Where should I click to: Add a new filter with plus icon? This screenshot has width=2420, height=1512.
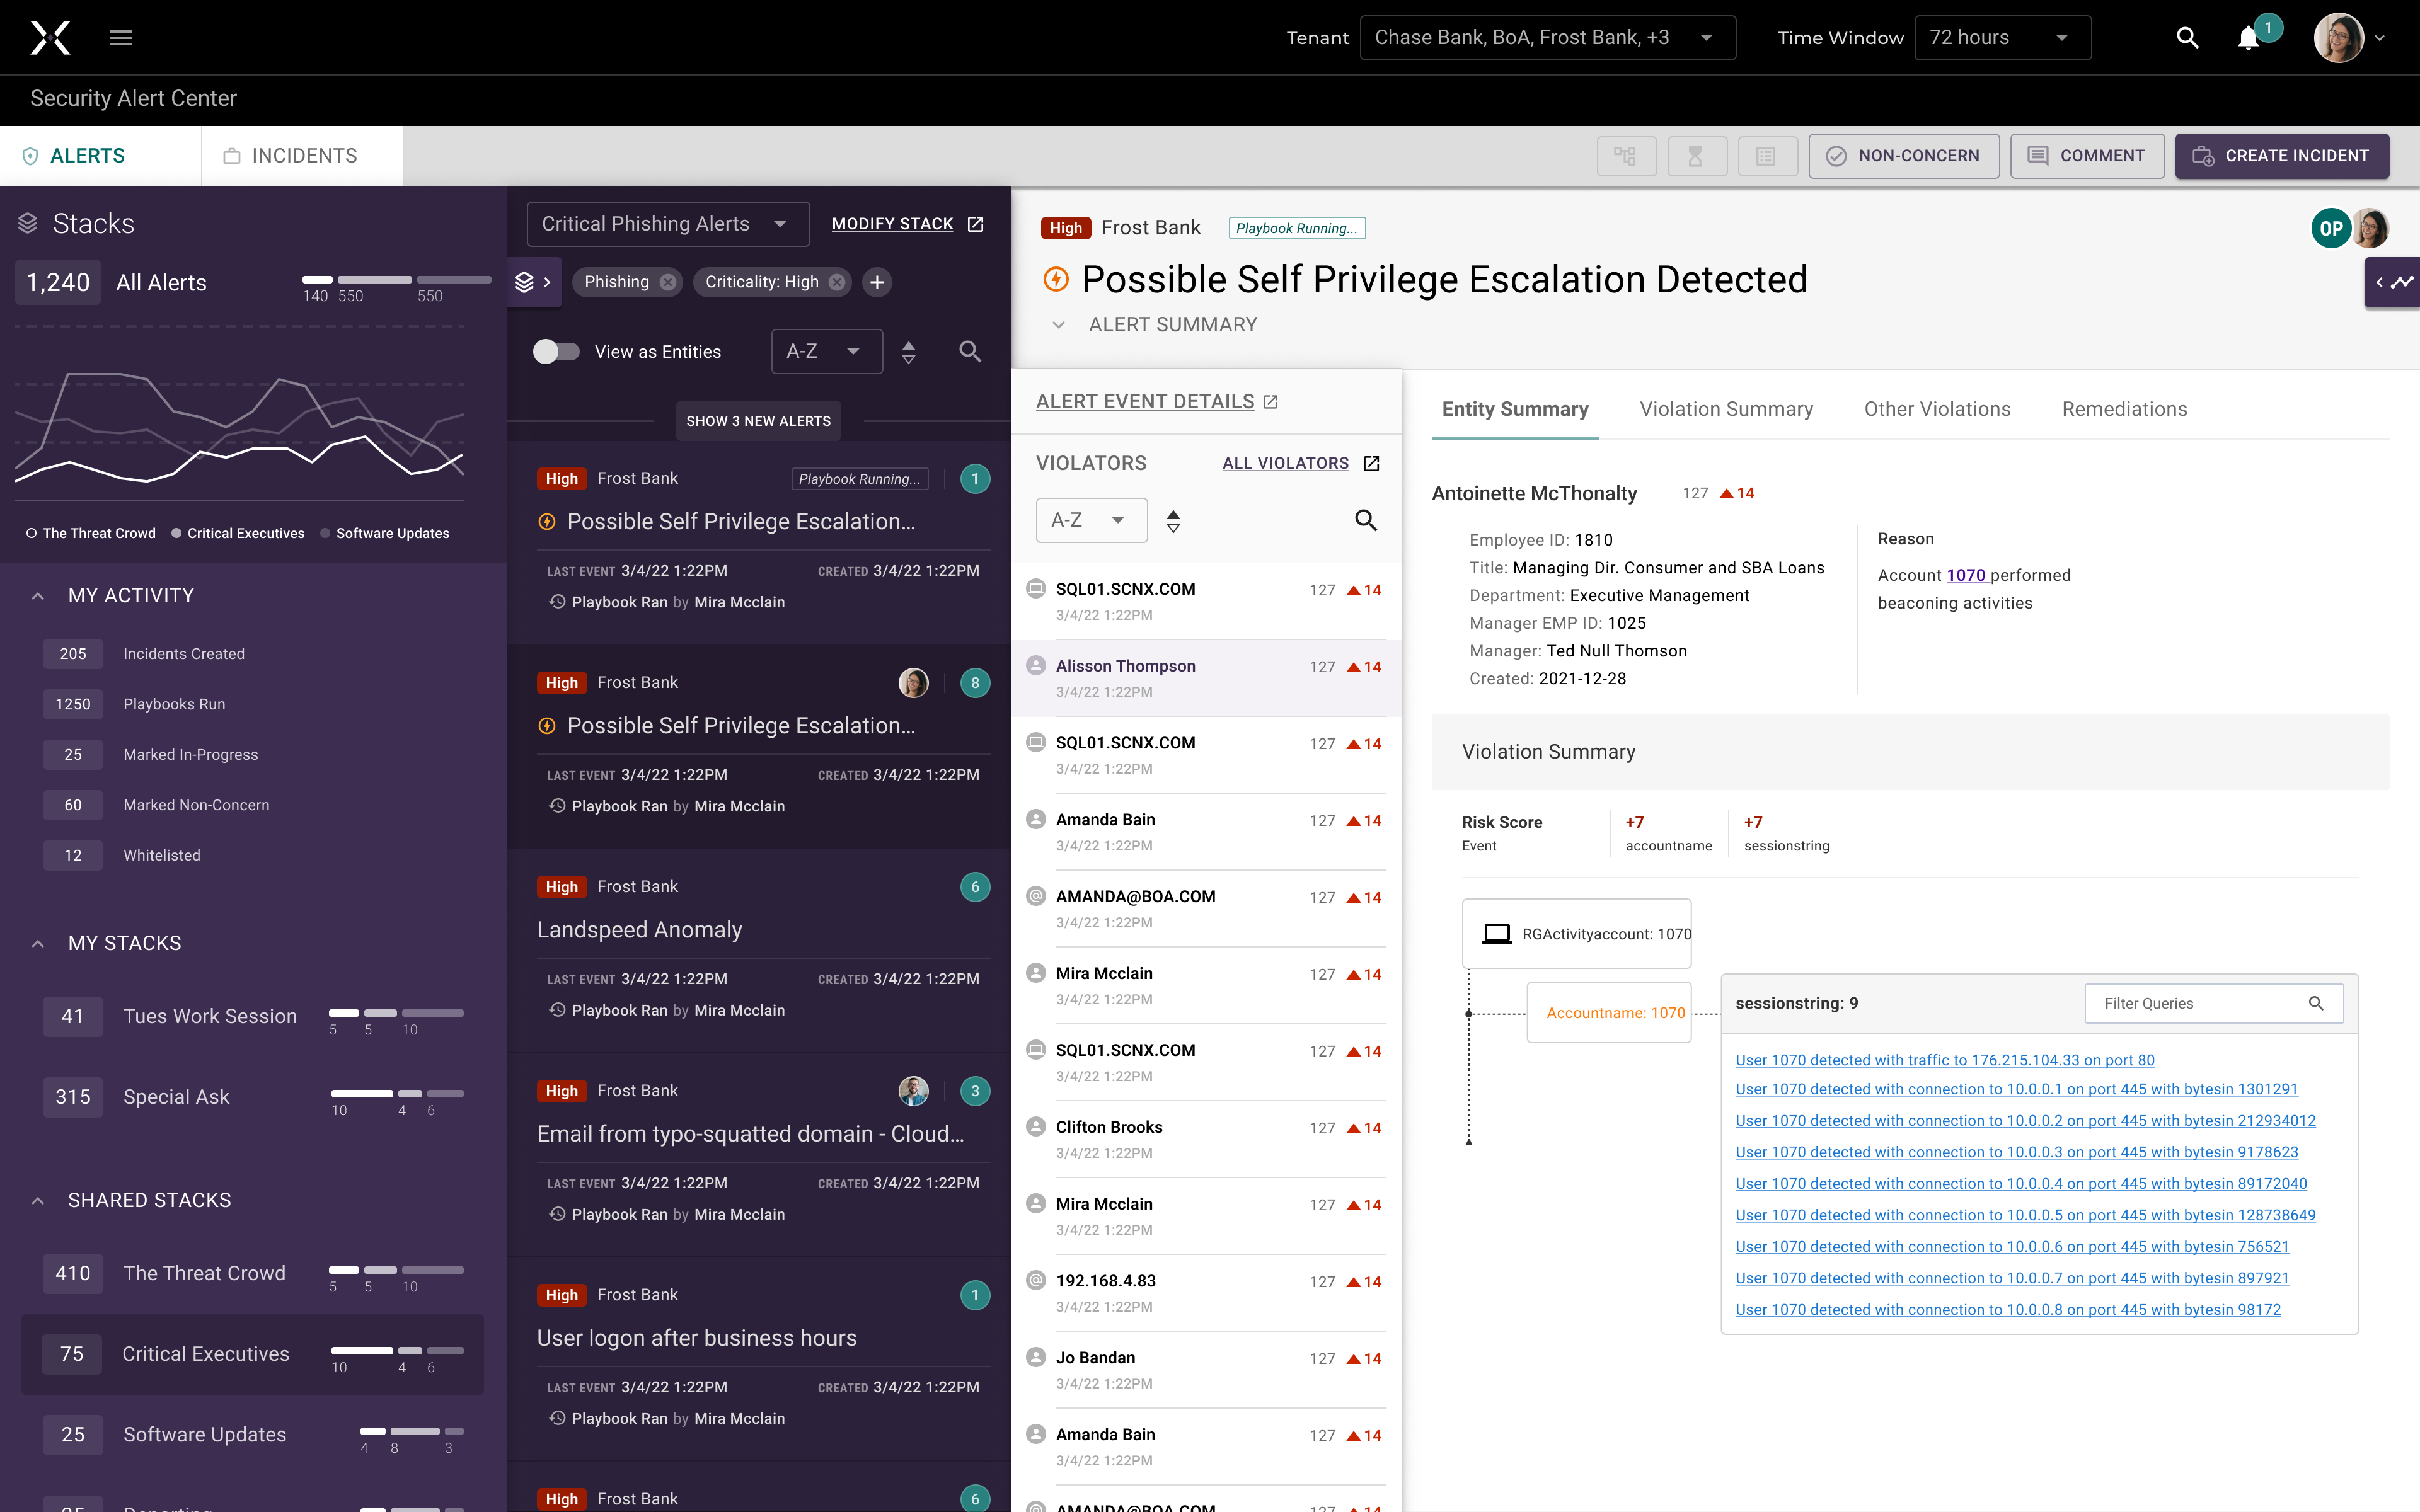tap(877, 282)
